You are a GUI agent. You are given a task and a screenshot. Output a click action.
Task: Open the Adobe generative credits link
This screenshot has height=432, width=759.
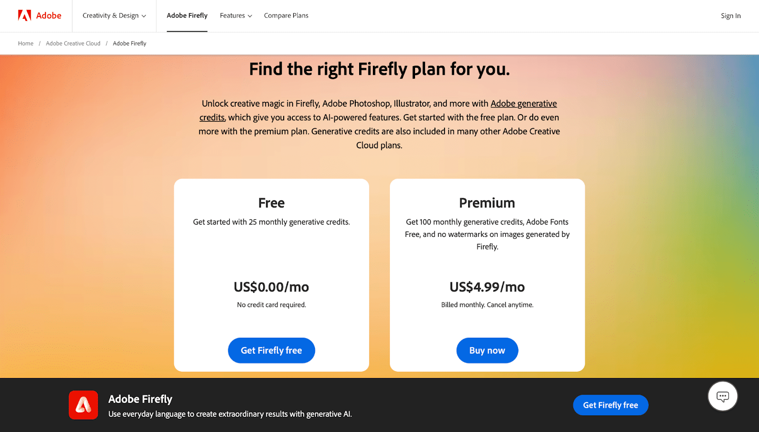[524, 103]
